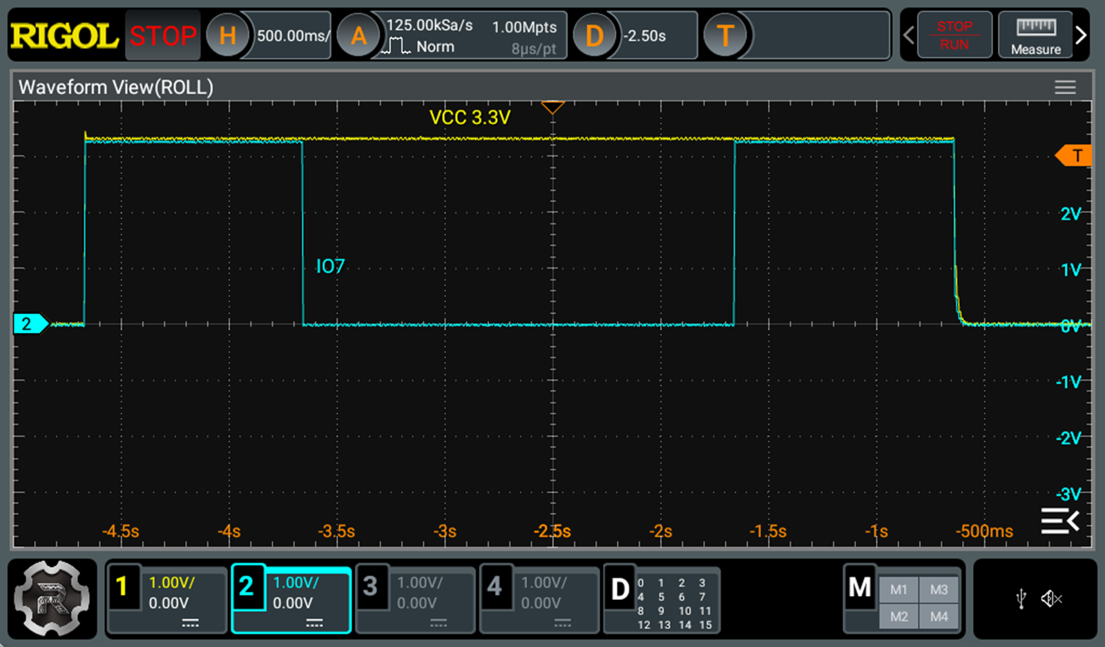The width and height of the screenshot is (1105, 647).
Task: Open the Trigger (T) settings icon
Action: click(724, 35)
